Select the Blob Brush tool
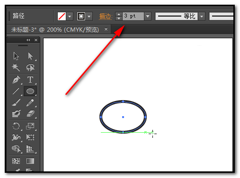240x178 pixels. pyautogui.click(x=16, y=113)
